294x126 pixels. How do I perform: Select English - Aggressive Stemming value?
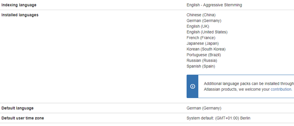pyautogui.click(x=214, y=5)
